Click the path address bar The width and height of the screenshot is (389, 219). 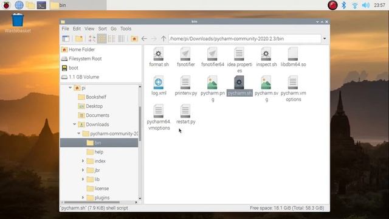244,38
